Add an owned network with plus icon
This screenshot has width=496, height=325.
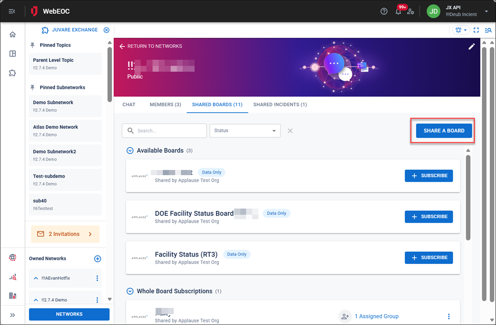click(97, 259)
